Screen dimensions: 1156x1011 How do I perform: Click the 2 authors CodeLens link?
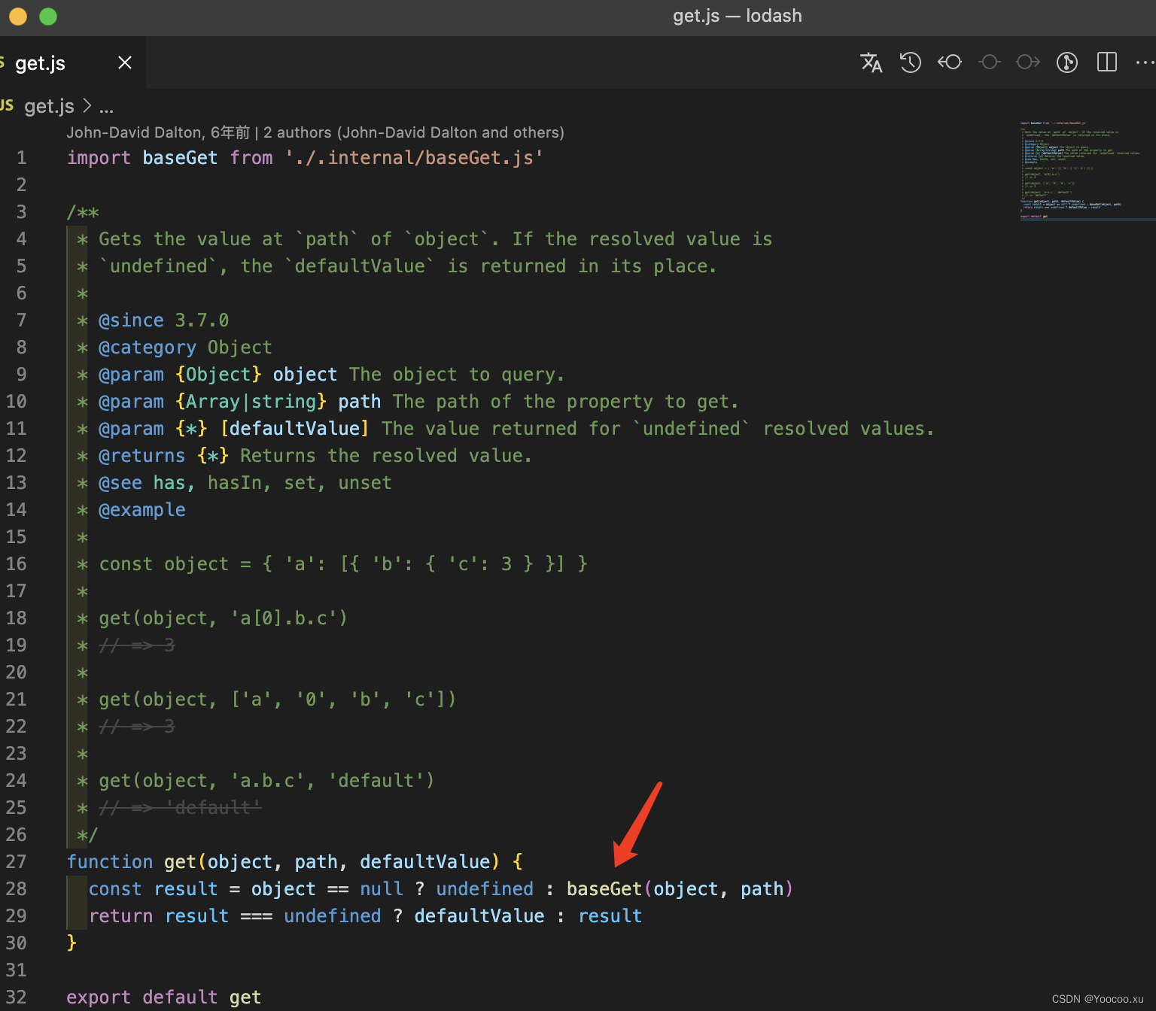coord(413,132)
